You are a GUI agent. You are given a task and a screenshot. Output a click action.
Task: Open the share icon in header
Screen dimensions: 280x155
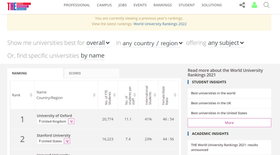[242, 5]
